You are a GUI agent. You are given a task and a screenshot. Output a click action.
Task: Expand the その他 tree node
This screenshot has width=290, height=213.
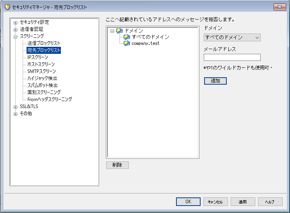click(16, 114)
